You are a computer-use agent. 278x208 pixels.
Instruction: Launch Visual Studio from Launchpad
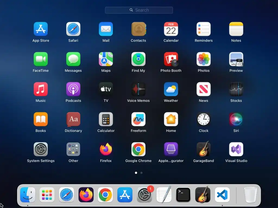(x=236, y=149)
